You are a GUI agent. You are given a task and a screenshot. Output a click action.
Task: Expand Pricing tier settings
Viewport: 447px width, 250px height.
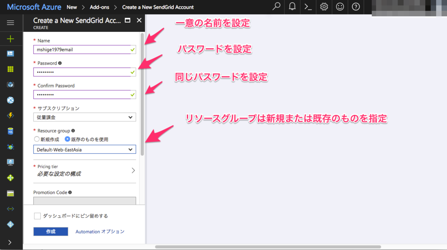pos(85,170)
